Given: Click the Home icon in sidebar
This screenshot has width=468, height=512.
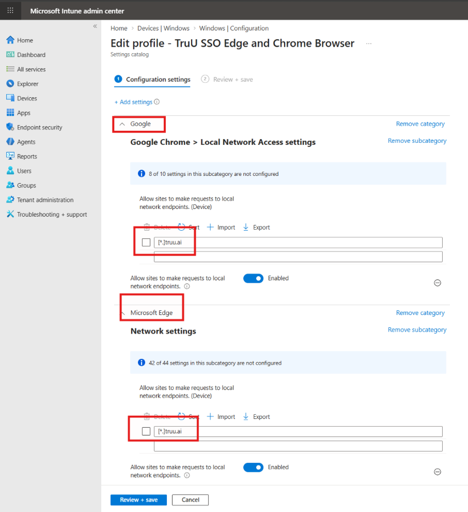Looking at the screenshot, I should tap(10, 40).
